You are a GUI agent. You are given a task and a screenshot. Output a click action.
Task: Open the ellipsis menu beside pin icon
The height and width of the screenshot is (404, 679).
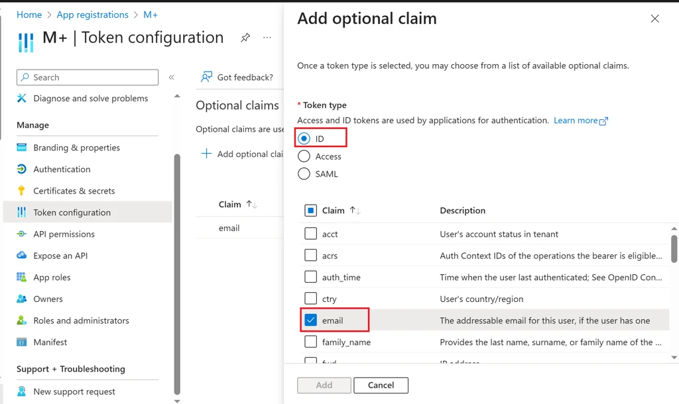[267, 38]
